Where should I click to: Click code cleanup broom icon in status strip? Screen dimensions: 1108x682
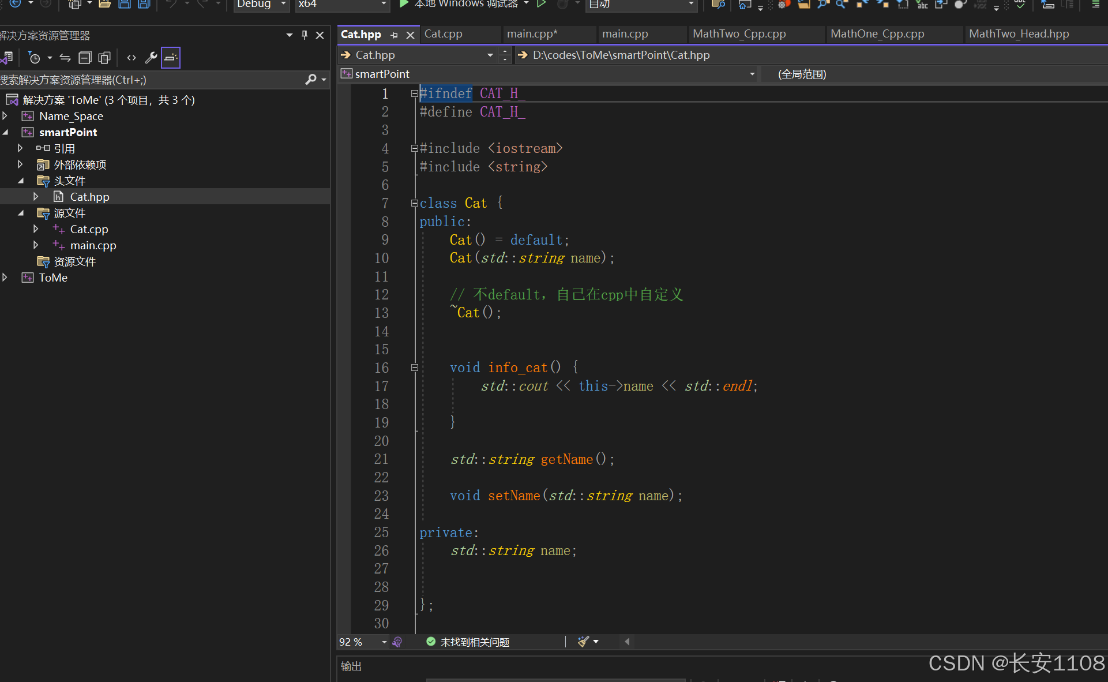pos(583,642)
